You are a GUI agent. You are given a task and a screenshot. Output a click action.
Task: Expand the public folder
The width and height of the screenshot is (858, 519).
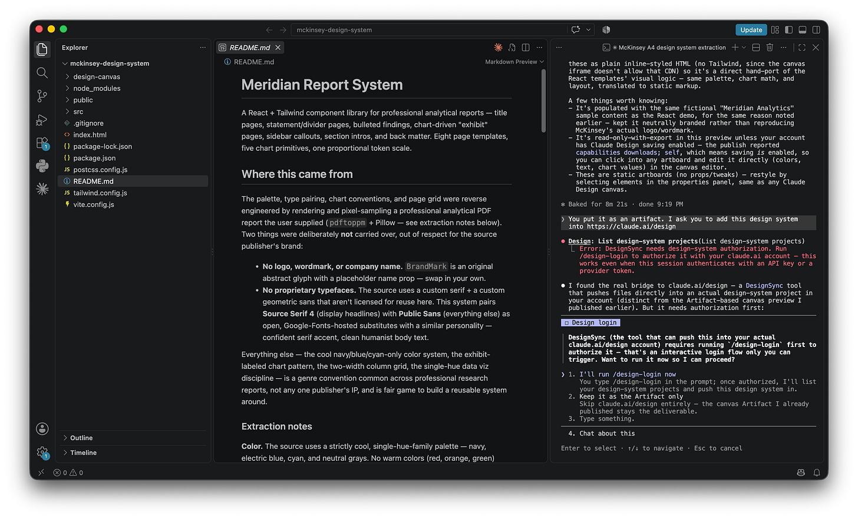[x=67, y=100]
